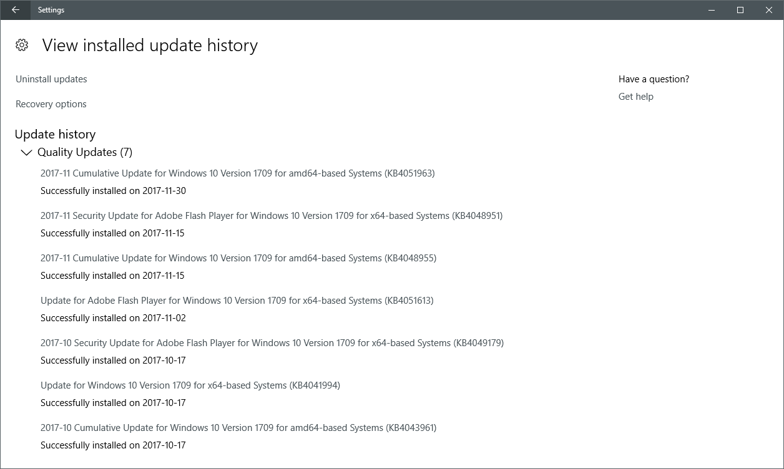Screen dimensions: 784x469
Task: Open the KB4049179 security update link
Action: click(x=272, y=343)
